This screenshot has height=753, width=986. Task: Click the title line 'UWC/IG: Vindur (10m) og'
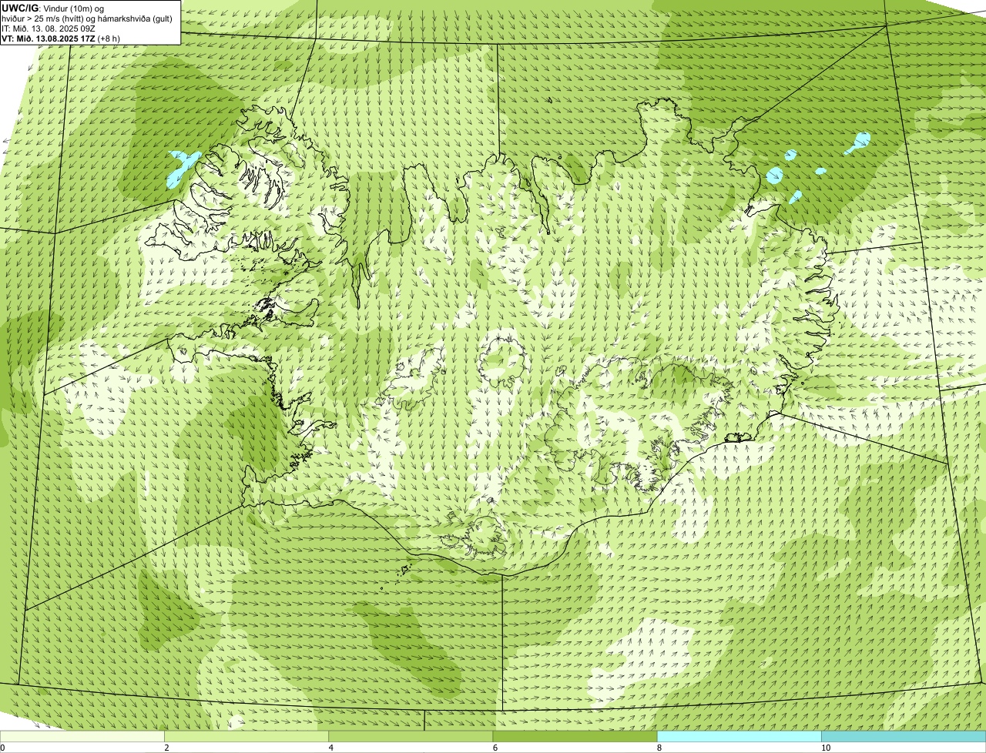pos(54,7)
